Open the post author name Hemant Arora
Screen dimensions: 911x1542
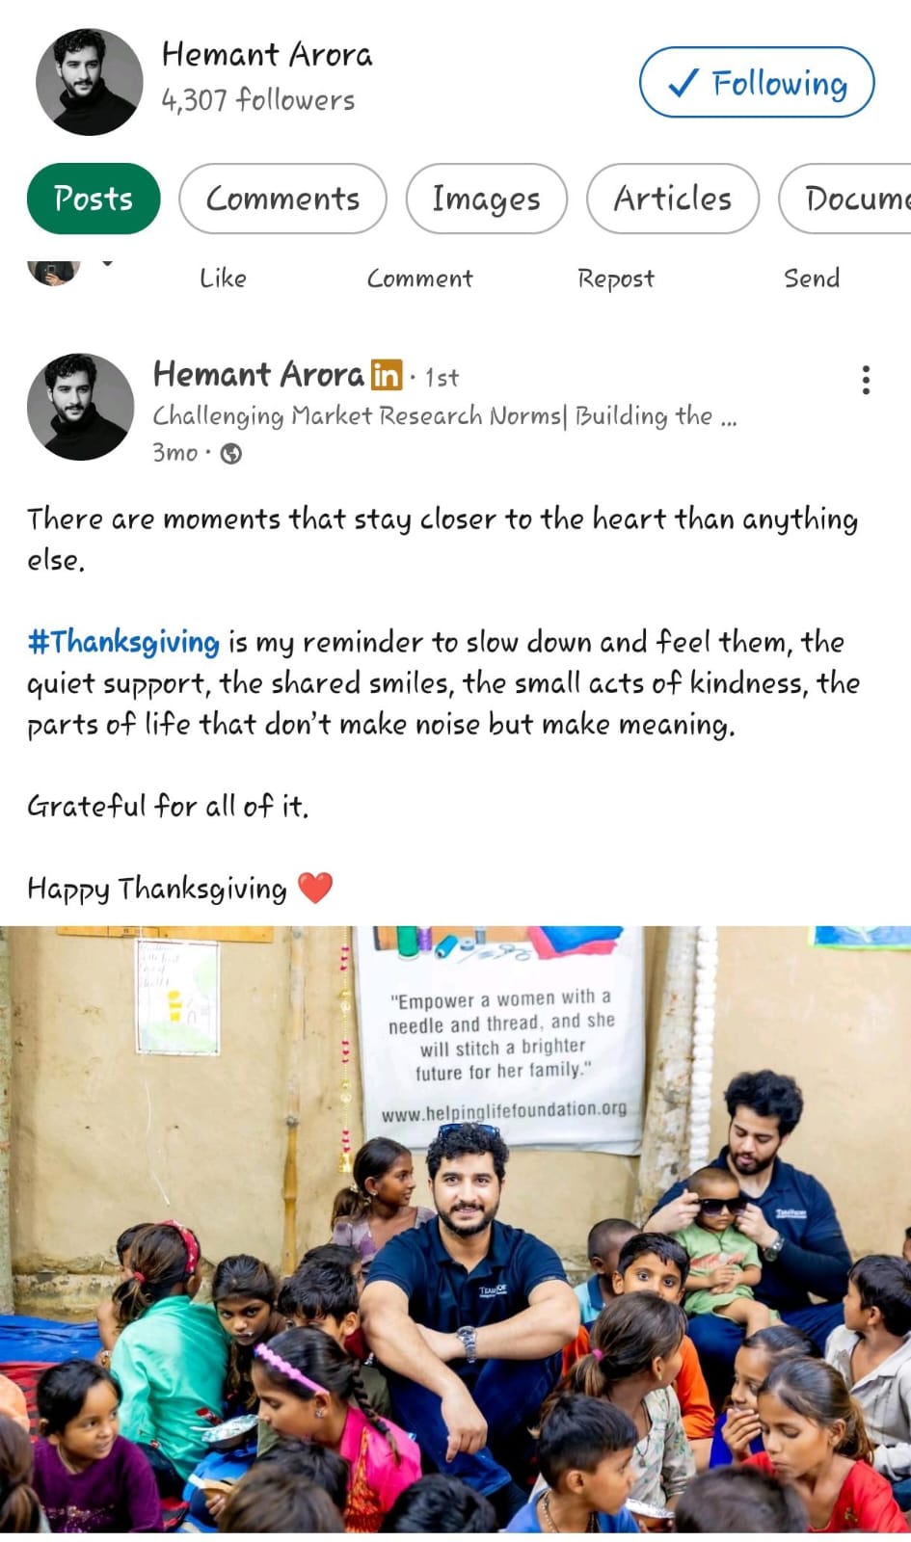coord(258,374)
